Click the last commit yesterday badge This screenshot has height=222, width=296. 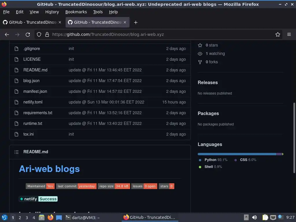coord(76,186)
